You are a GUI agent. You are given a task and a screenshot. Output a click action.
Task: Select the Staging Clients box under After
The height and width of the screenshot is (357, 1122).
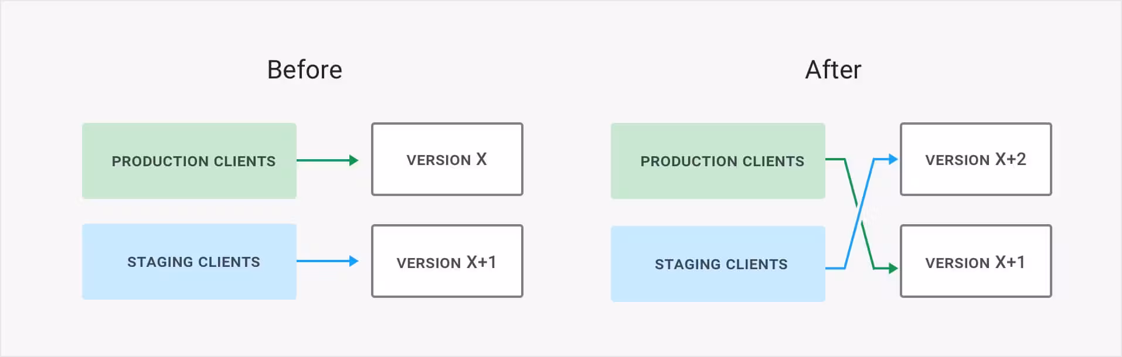point(718,264)
